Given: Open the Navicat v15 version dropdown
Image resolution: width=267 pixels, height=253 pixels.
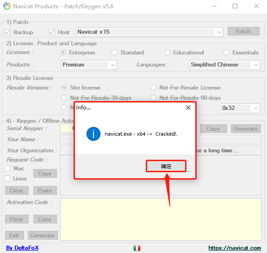Looking at the screenshot, I should tap(149, 32).
